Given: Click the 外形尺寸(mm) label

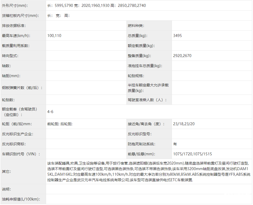Looking at the screenshot, I should coord(15,6).
